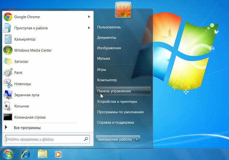Image resolution: width=229 pixels, height=160 pixels.
Task: Click the Завершение работы button
Action: [114, 139]
